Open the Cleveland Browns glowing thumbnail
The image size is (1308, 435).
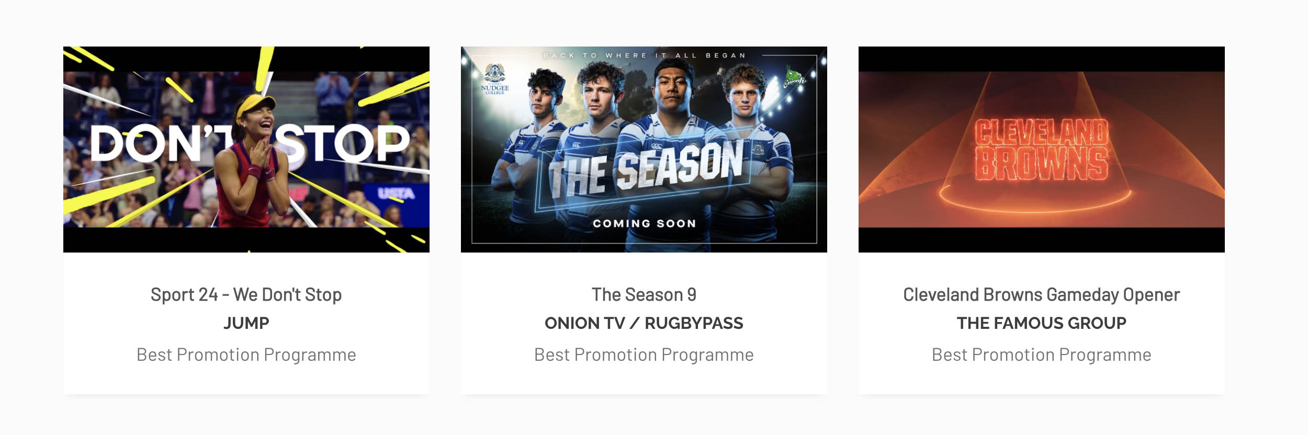point(1041,150)
